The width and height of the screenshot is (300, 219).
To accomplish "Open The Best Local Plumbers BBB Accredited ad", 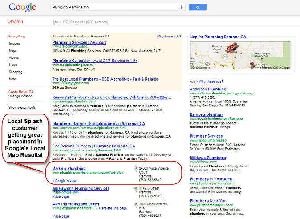I will click(x=105, y=79).
